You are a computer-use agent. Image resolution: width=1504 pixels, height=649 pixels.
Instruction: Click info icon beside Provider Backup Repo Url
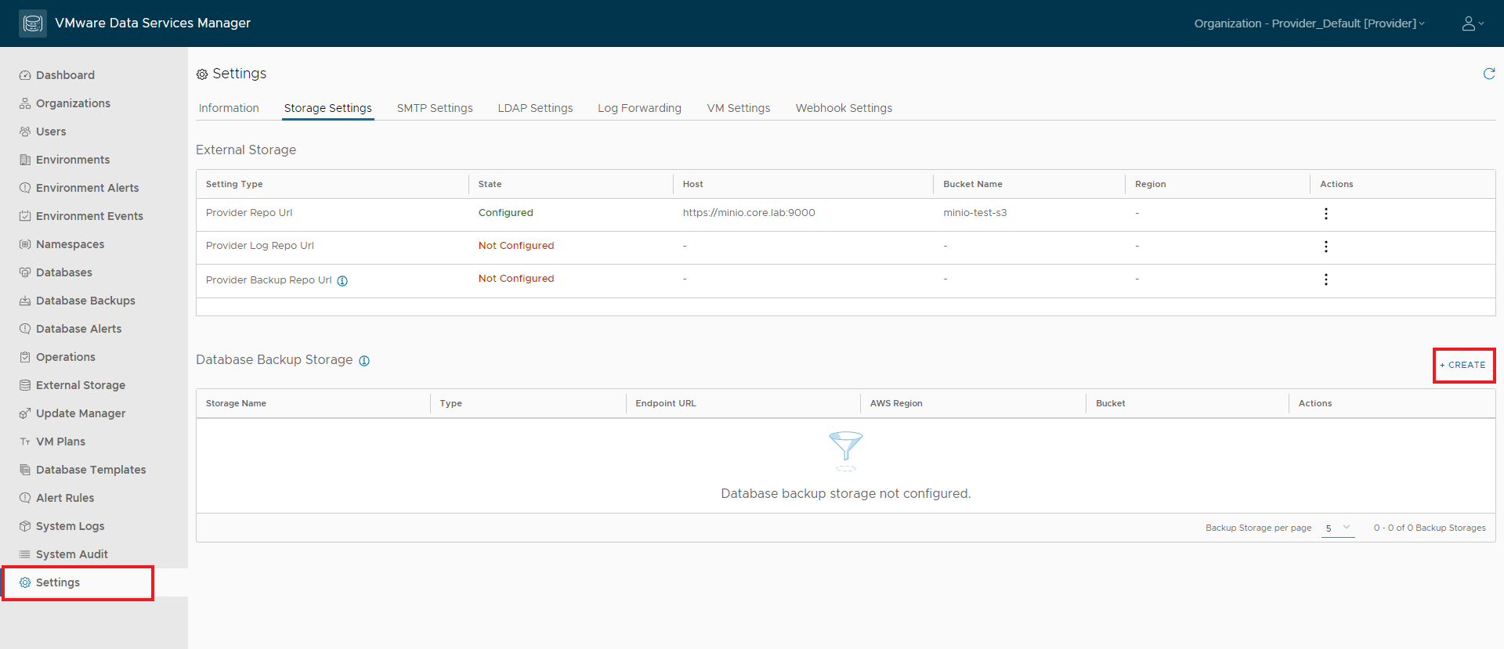342,281
